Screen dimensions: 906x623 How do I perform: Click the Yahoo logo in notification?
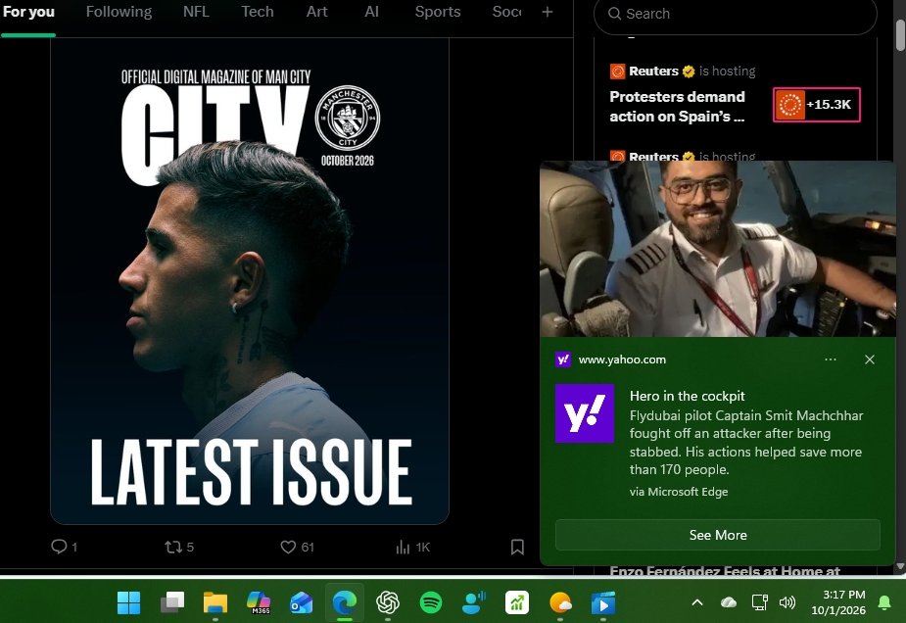click(585, 413)
